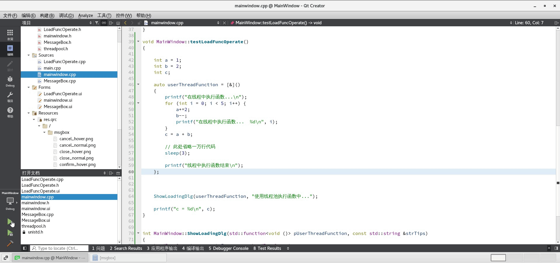Collapse the Sources folder

point(29,55)
